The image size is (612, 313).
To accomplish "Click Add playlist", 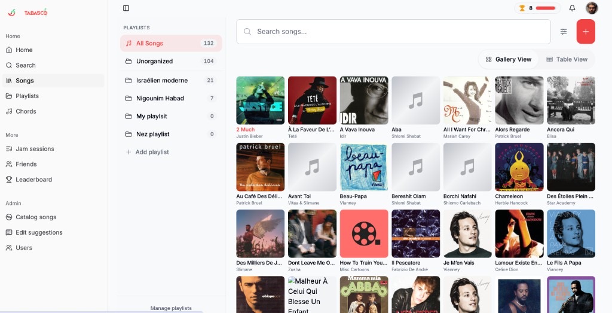I will tap(171, 152).
